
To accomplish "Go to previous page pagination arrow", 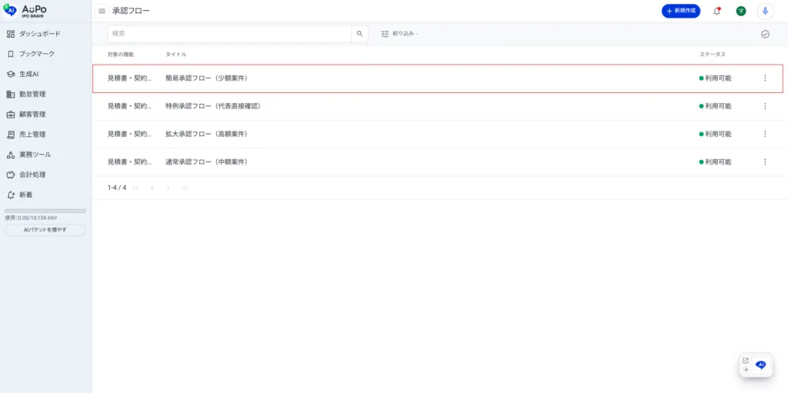I will coord(152,188).
